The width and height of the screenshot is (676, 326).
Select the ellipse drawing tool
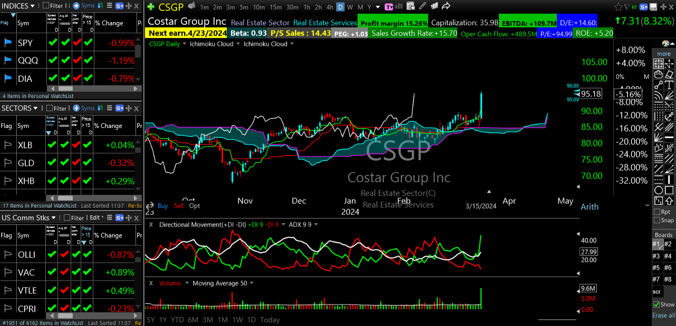[658, 191]
